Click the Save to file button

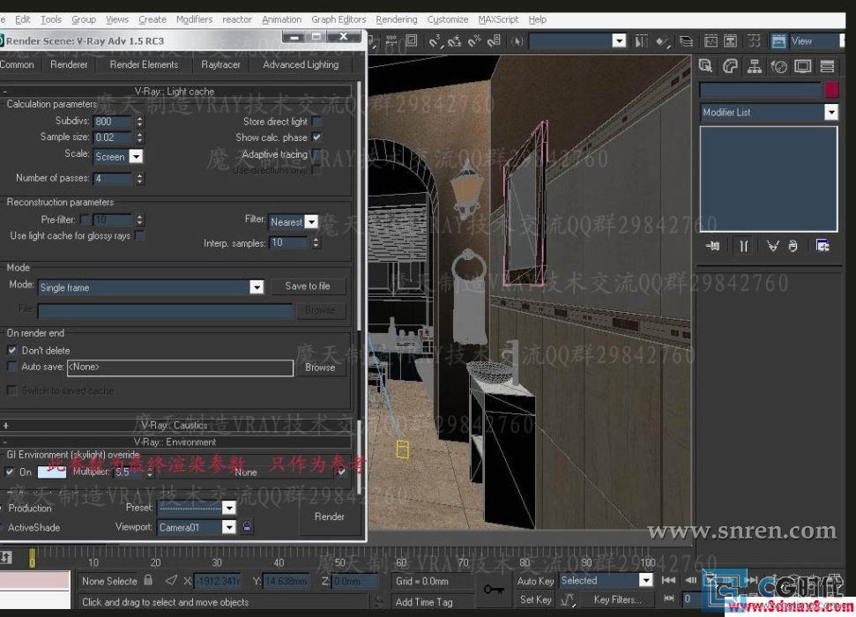[x=308, y=286]
